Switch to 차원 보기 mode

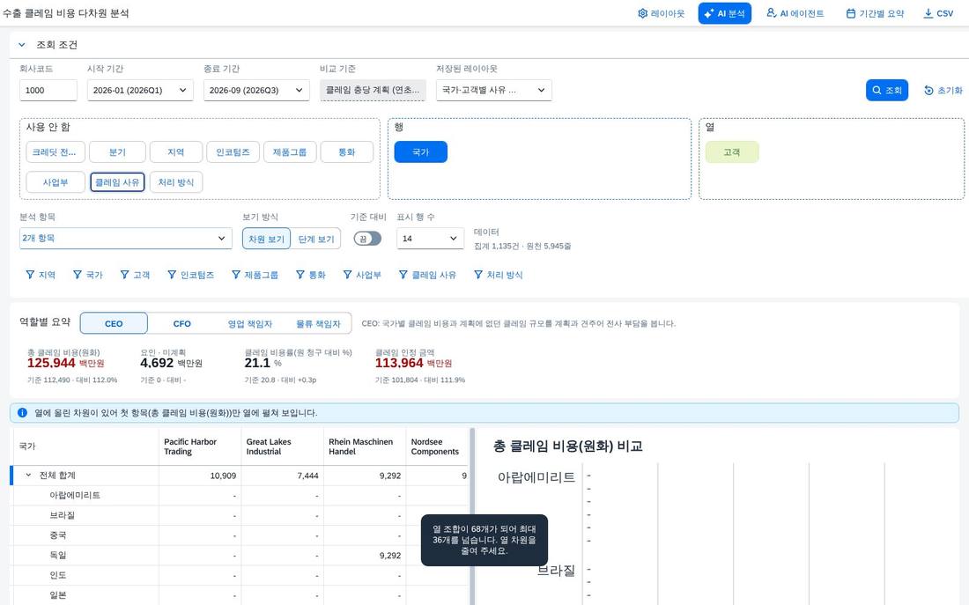click(x=266, y=240)
